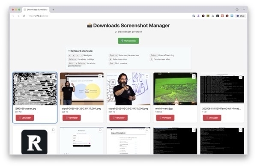257x167 pixels.
Task: Click the Enter key hint in shortcuts
Action: point(154,55)
